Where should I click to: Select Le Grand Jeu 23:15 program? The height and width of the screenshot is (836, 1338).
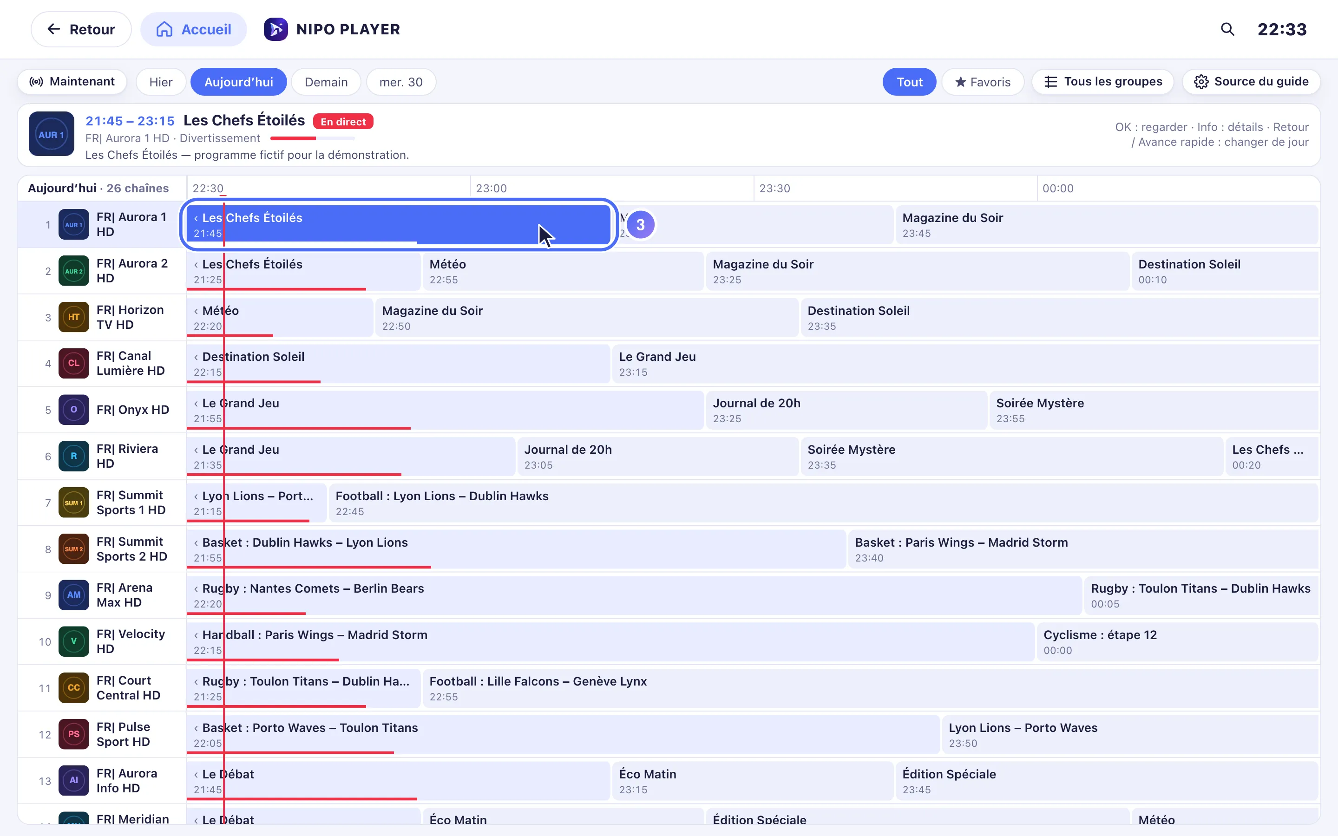965,363
